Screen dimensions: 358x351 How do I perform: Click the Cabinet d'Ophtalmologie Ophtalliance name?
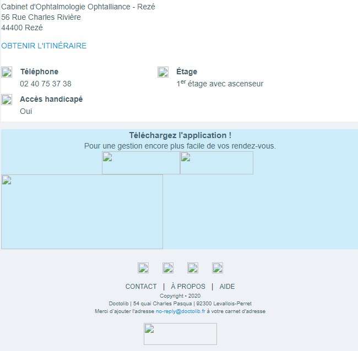tap(78, 7)
